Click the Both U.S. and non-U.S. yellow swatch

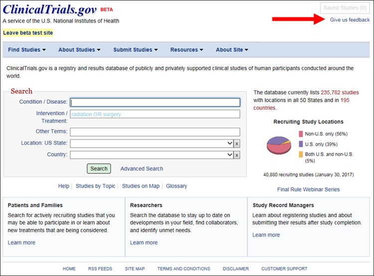click(301, 154)
